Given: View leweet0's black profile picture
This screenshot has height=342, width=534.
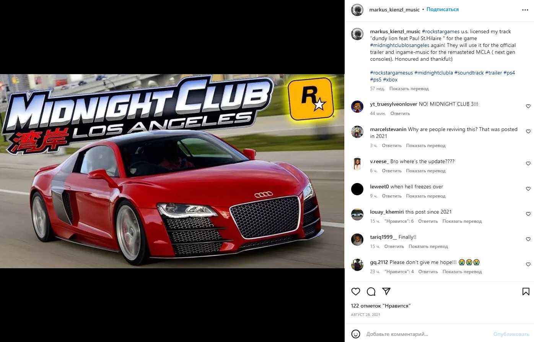Looking at the screenshot, I should pyautogui.click(x=357, y=189).
